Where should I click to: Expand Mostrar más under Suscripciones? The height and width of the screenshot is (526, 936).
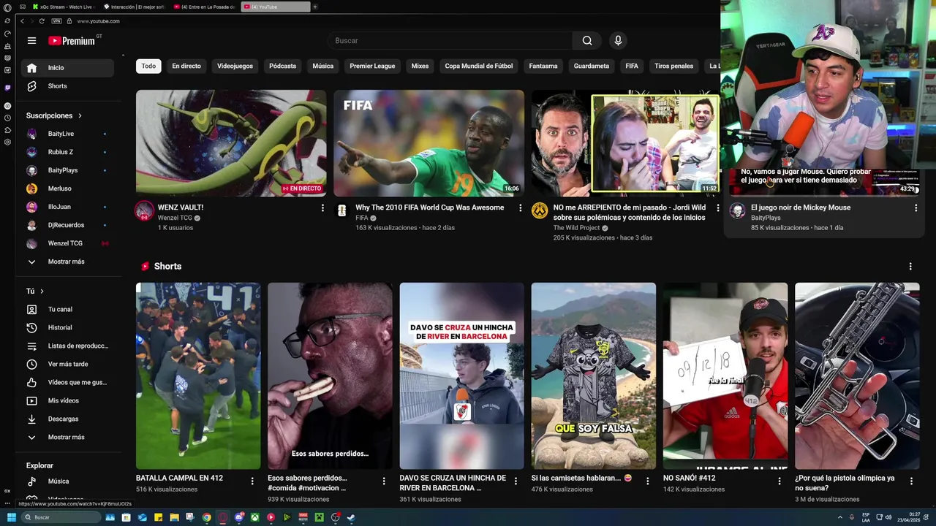click(67, 262)
